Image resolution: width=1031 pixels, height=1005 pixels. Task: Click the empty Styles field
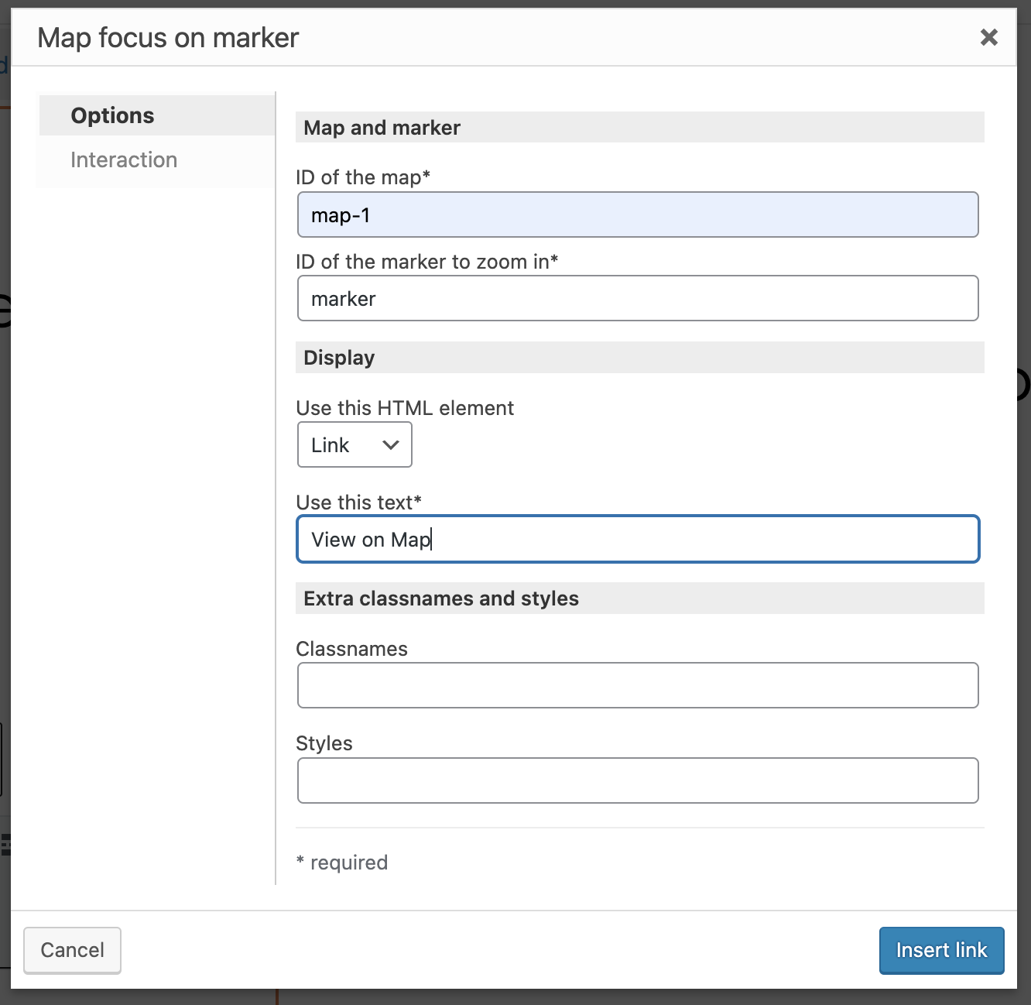click(638, 780)
